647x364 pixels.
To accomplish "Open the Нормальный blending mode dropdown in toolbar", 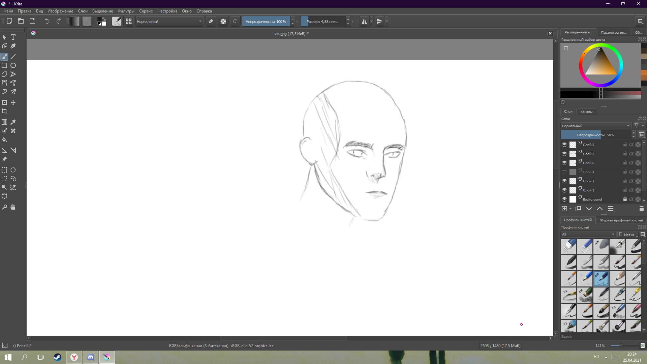I will (169, 22).
